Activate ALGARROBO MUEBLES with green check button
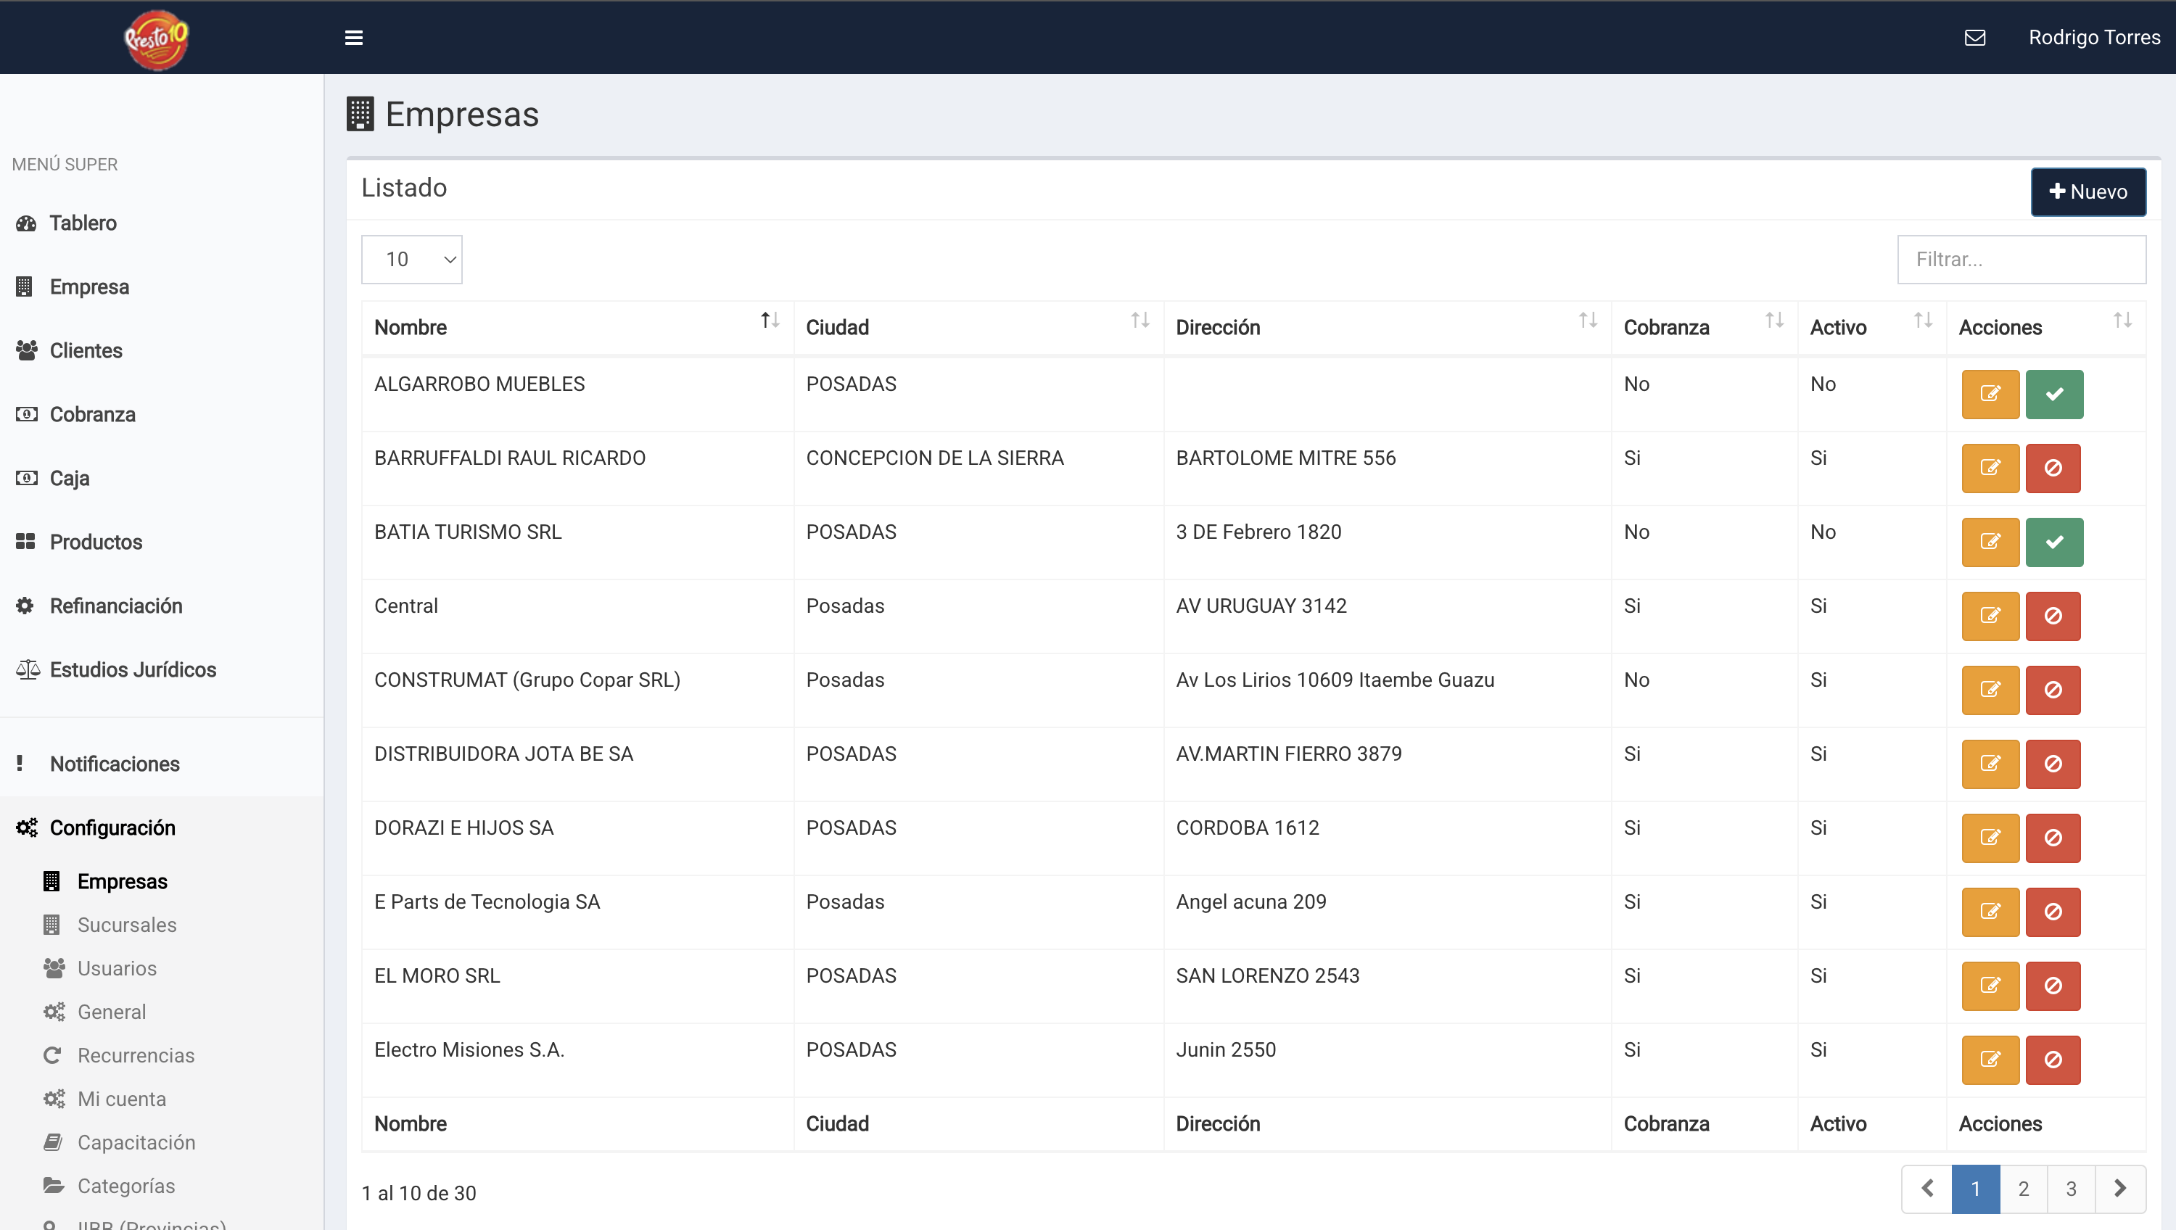2176x1230 pixels. (2053, 394)
